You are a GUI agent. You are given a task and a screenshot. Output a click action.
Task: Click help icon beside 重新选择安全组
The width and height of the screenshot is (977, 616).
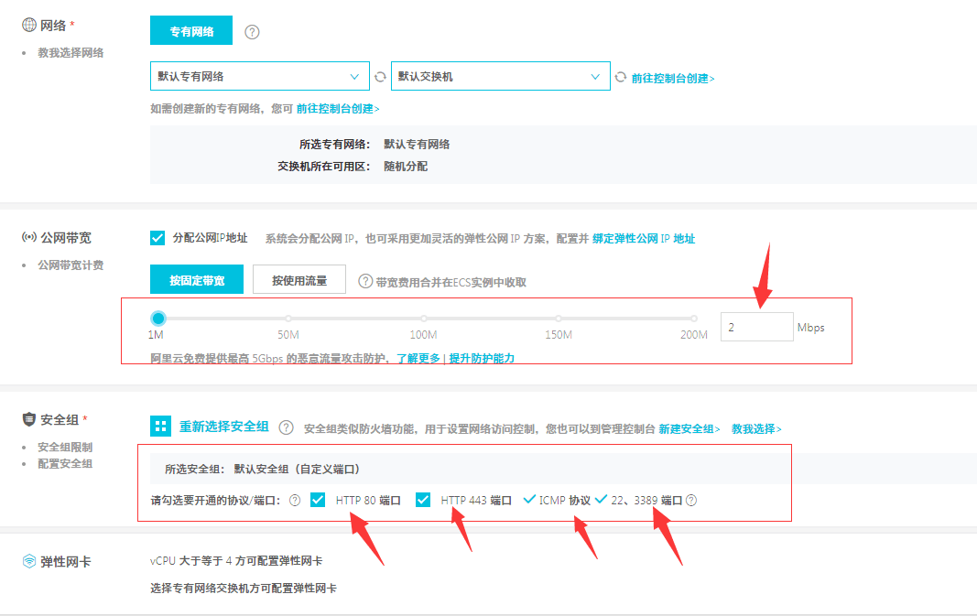286,427
